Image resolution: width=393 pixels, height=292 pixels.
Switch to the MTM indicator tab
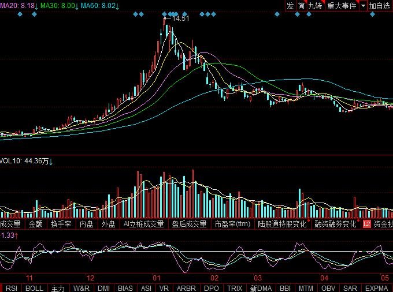tap(306, 288)
